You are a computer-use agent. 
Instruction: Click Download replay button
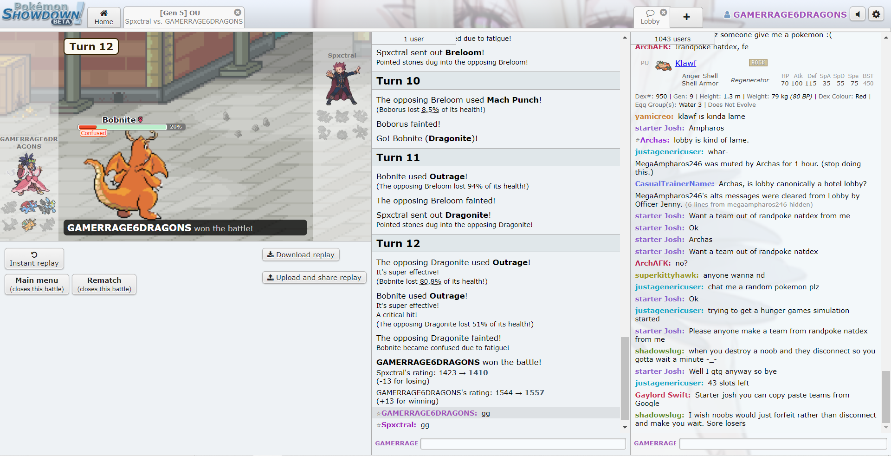301,254
